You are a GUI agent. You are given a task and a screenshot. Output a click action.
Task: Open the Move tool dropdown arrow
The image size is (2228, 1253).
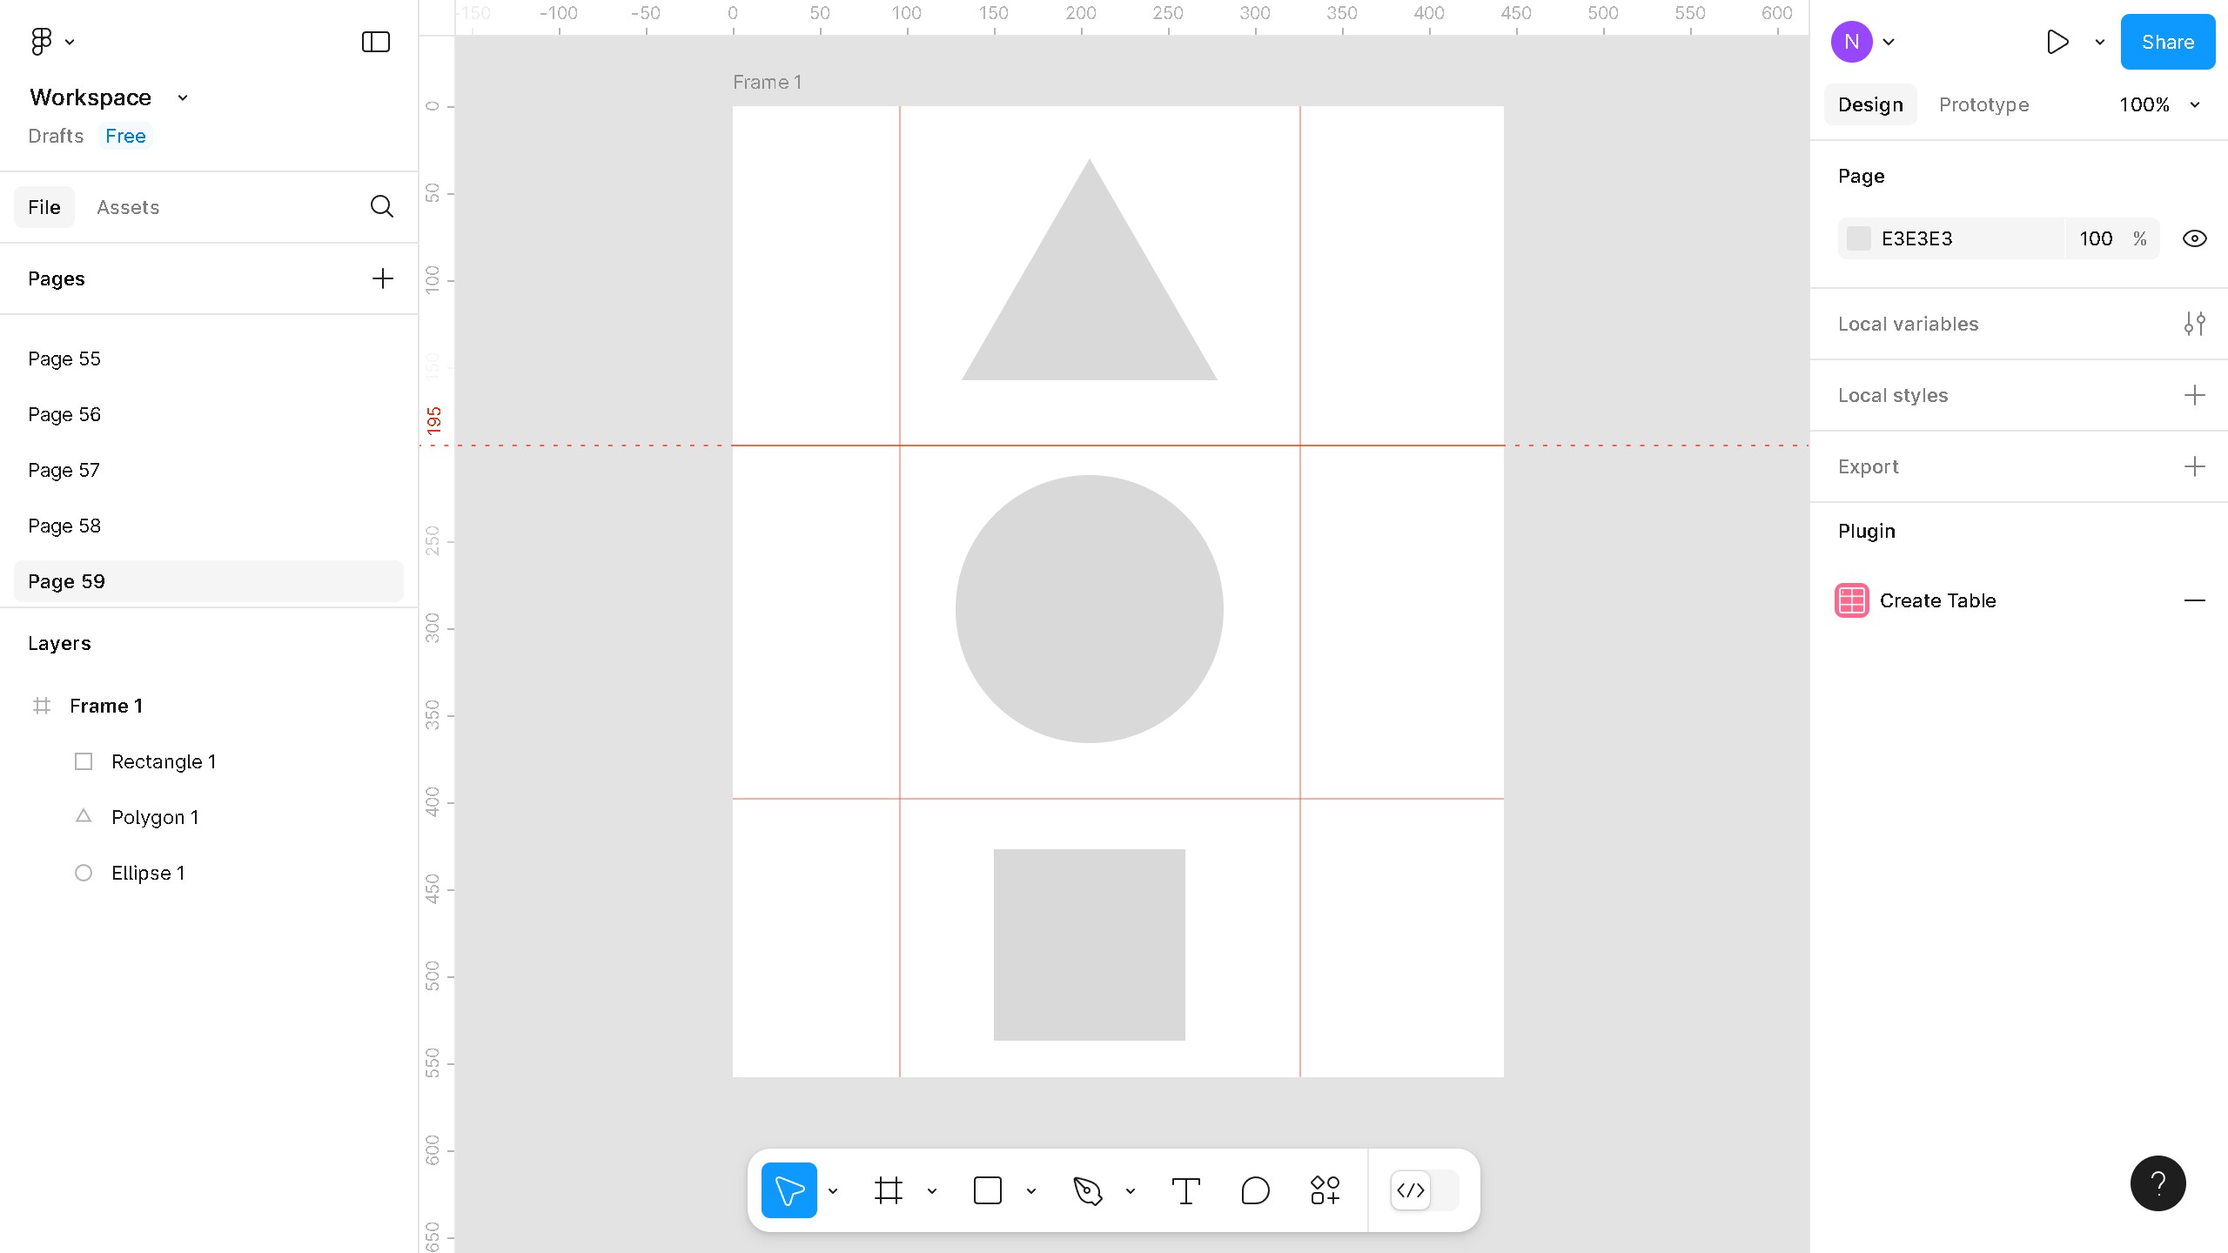[834, 1190]
